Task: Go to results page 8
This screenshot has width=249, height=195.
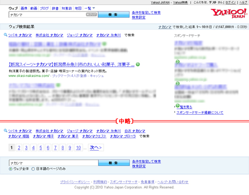Action: [63, 148]
